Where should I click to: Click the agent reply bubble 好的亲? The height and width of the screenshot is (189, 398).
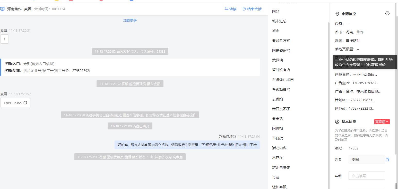click(187, 145)
